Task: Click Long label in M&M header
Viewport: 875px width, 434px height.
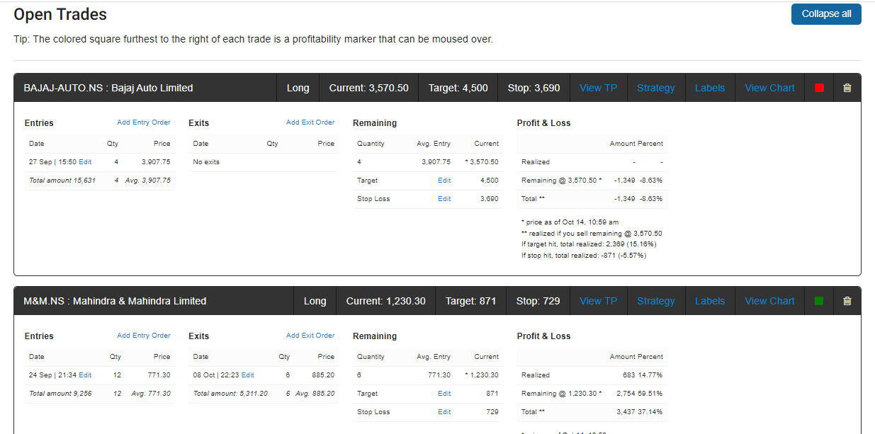Action: pos(315,301)
